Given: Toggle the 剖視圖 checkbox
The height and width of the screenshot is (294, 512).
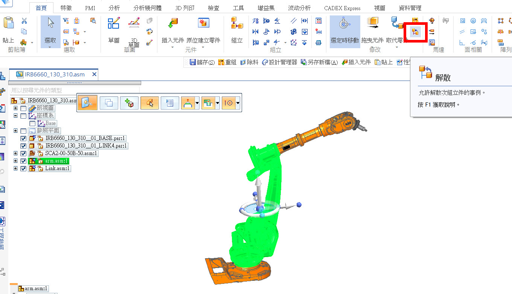Looking at the screenshot, I should pos(23,108).
